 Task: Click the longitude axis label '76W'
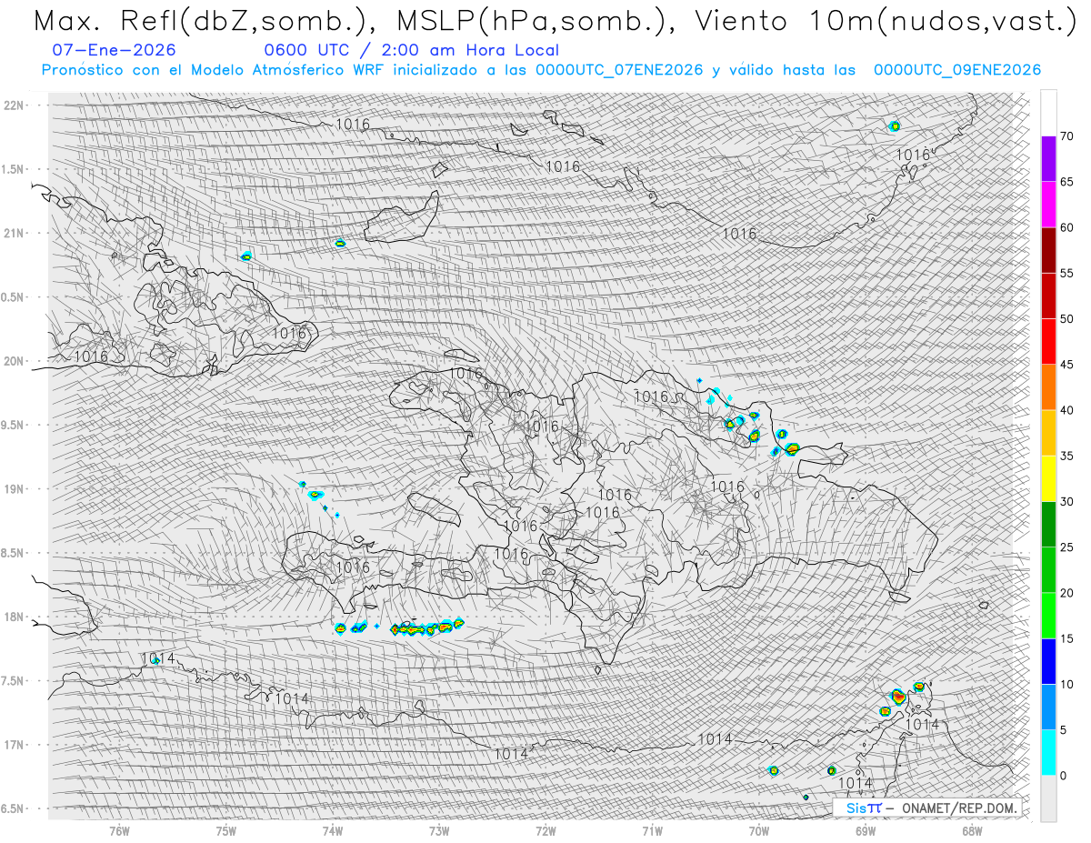pos(119,830)
